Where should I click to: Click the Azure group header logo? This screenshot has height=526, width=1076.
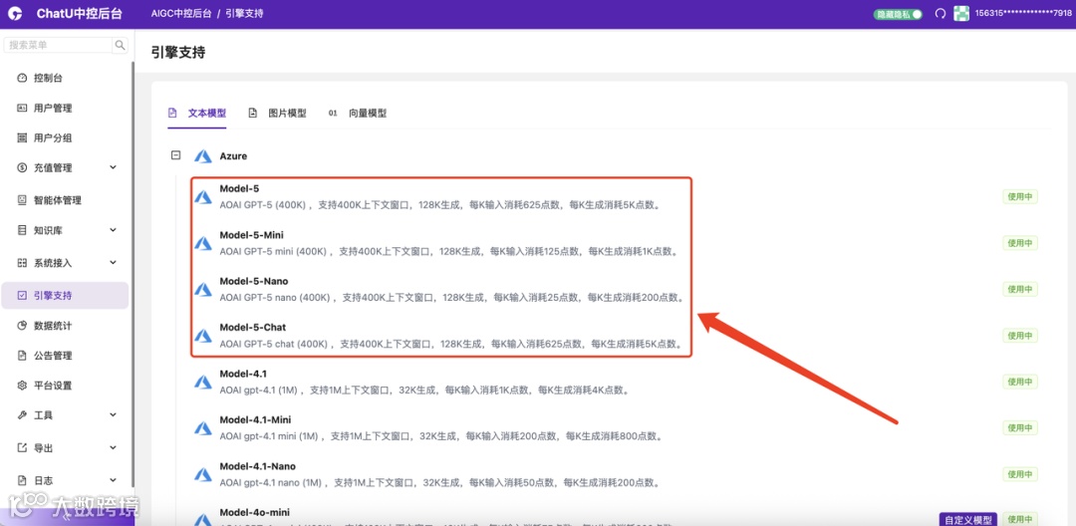coord(202,156)
